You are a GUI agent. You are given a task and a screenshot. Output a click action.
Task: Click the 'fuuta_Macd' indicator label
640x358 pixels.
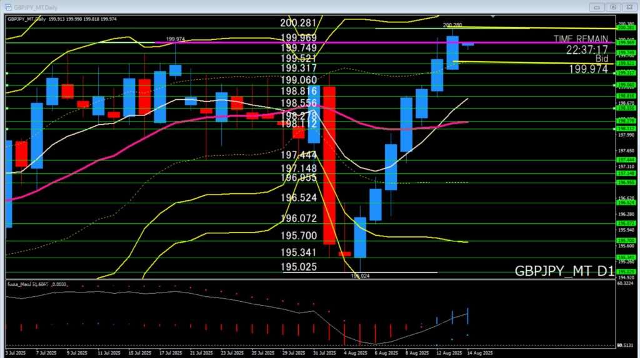(x=19, y=284)
